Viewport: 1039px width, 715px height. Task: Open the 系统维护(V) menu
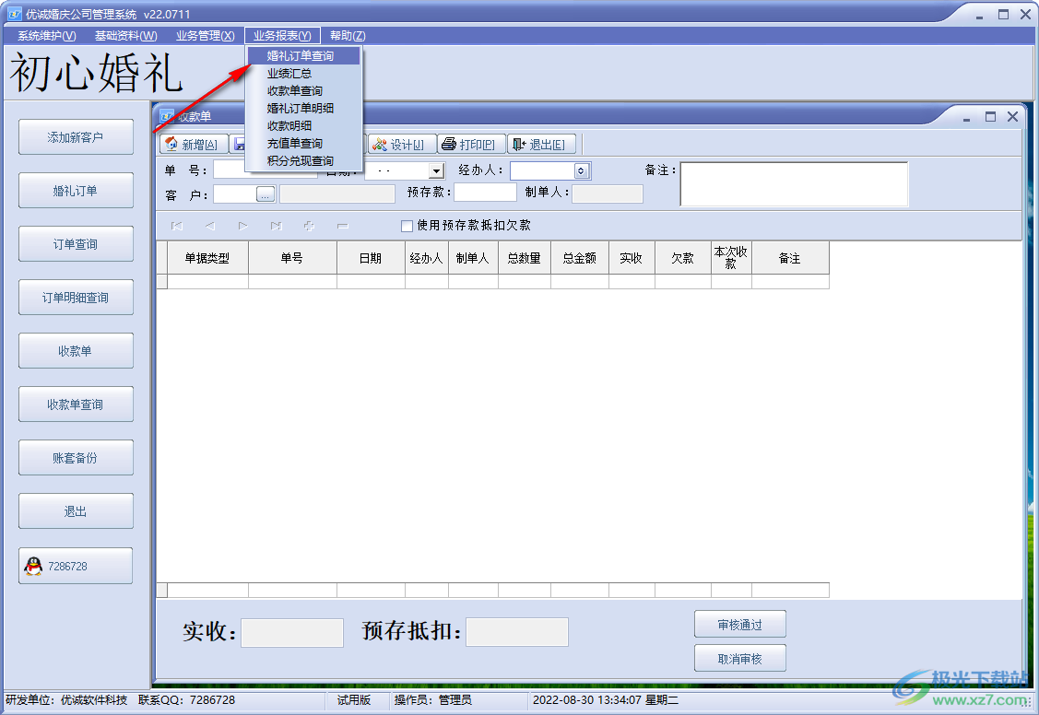tap(47, 36)
